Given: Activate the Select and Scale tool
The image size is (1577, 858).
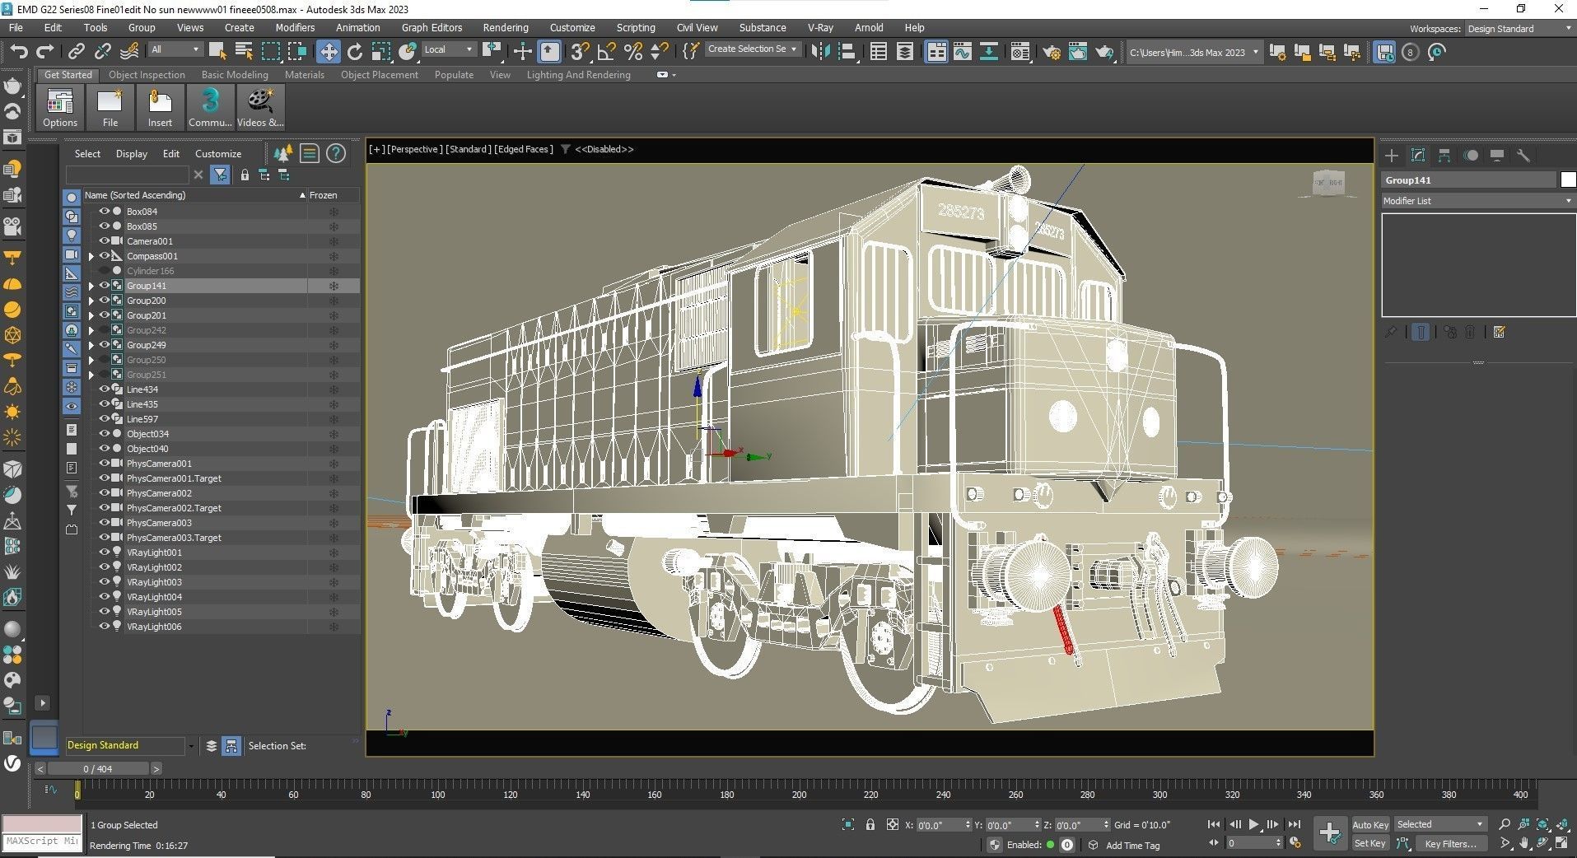Looking at the screenshot, I should 381,52.
